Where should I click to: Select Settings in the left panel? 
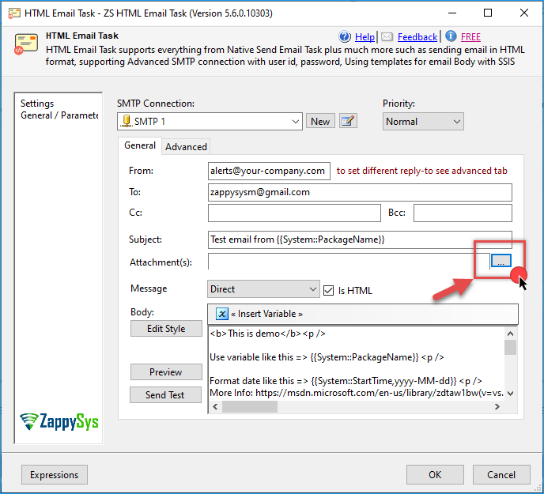(37, 104)
